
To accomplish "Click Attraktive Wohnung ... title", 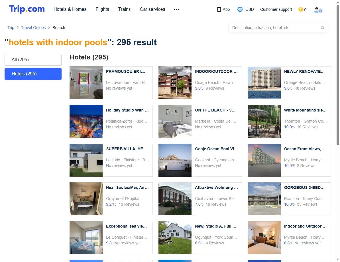I will pos(216,188).
